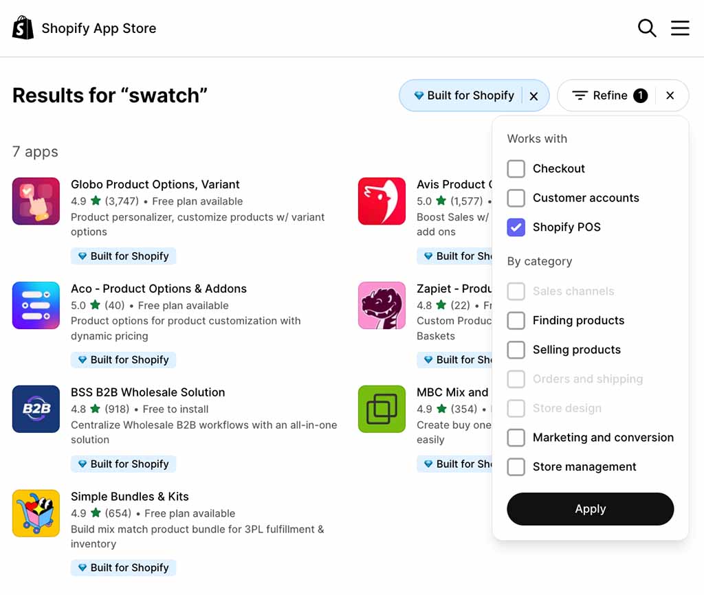
Task: Open the hamburger navigation menu
Action: [680, 28]
